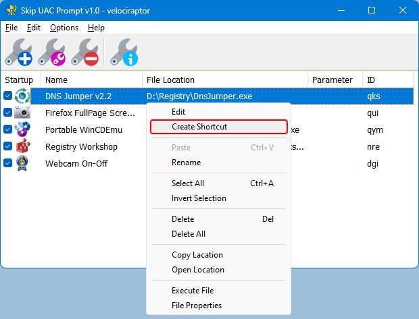Sort by the File Location column header

(225, 80)
